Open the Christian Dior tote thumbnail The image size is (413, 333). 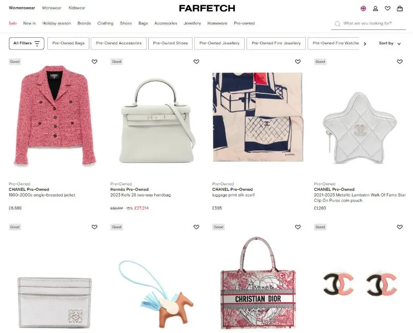258,283
